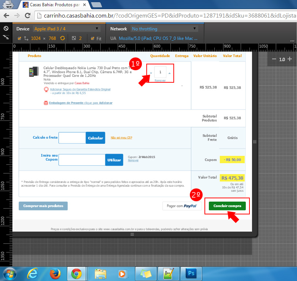Open the Device dropdown showing Apple iPad 3 / 4

67,29
